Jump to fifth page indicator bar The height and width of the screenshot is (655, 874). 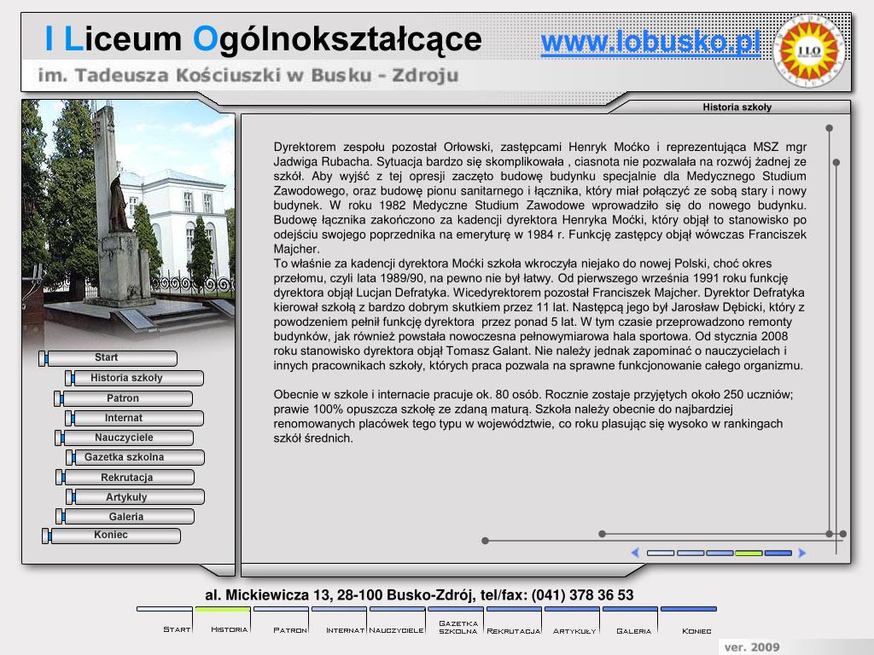tap(778, 553)
